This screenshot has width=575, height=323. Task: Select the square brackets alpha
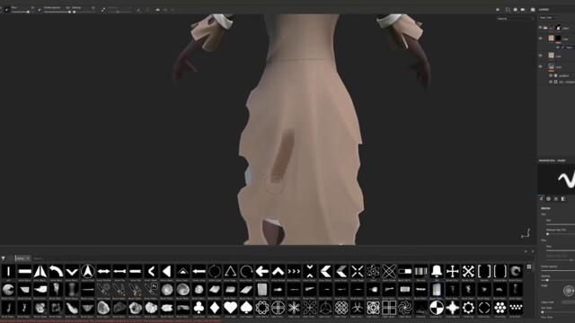484,271
